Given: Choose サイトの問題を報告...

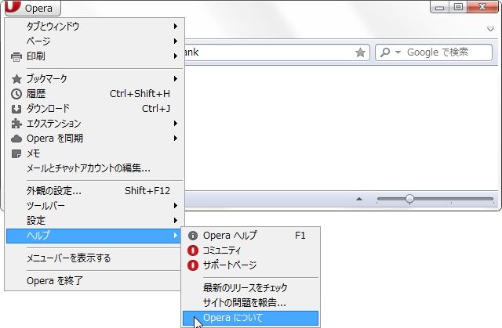Looking at the screenshot, I should 251,303.
